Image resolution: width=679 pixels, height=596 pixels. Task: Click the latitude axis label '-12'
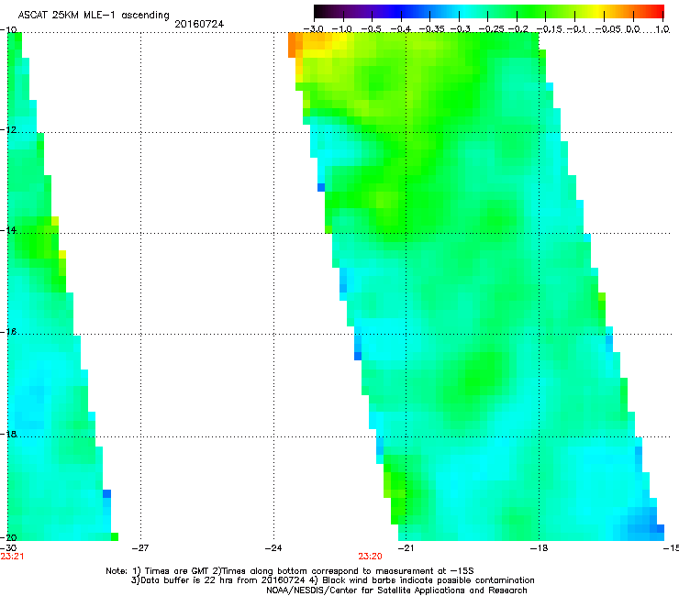coord(8,130)
